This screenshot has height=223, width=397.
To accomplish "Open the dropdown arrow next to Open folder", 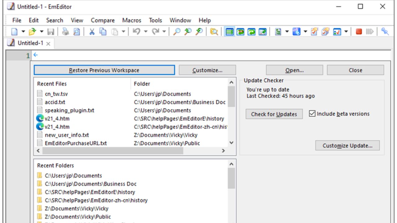I will (42, 32).
